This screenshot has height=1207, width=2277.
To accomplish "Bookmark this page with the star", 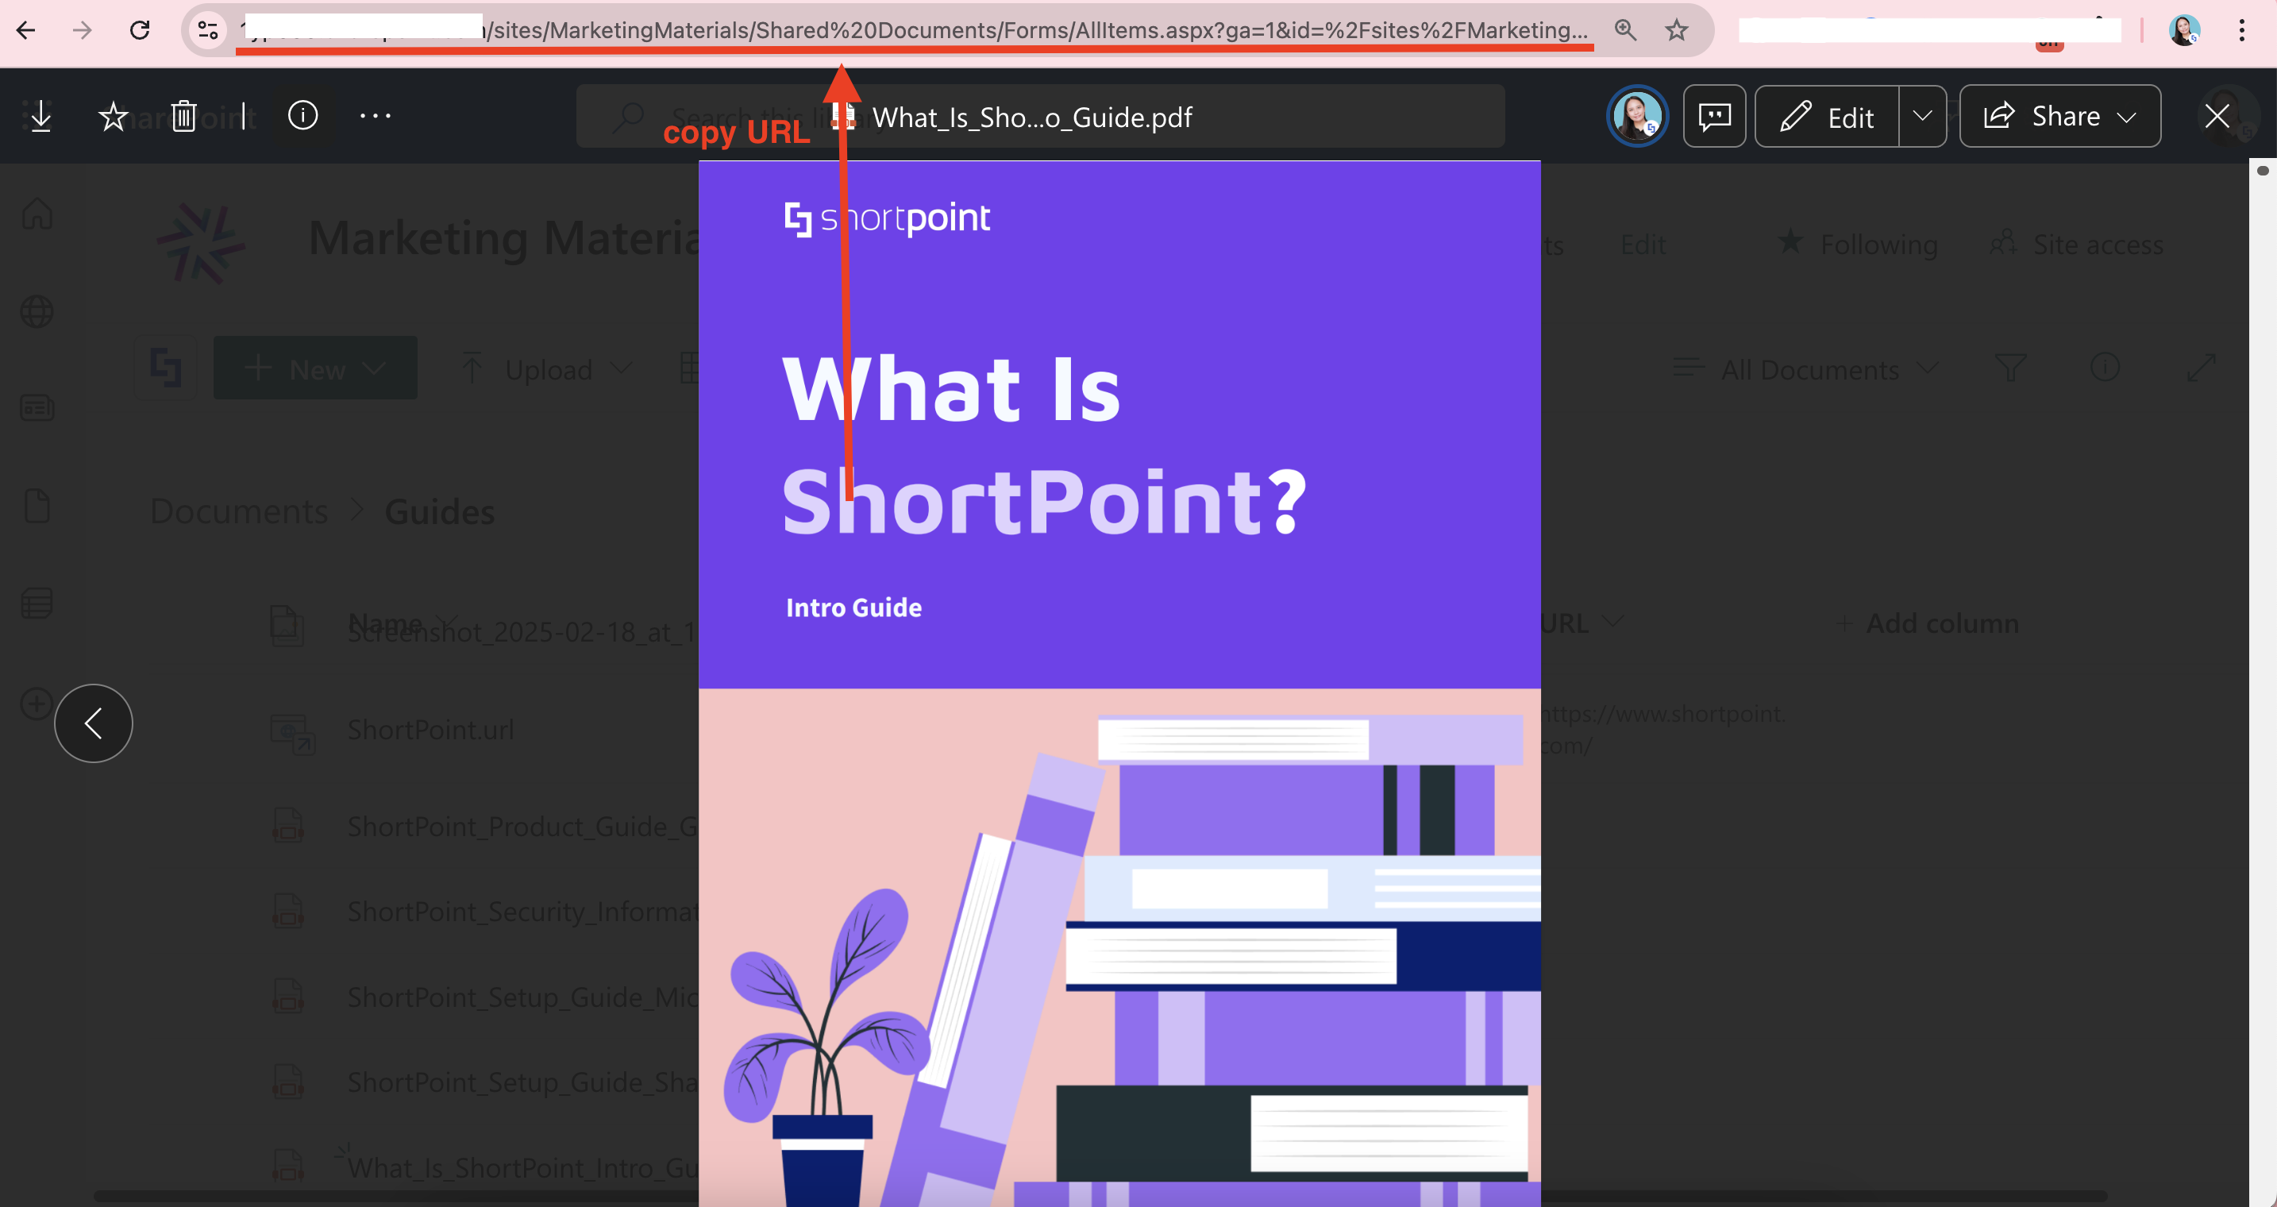I will point(1676,30).
